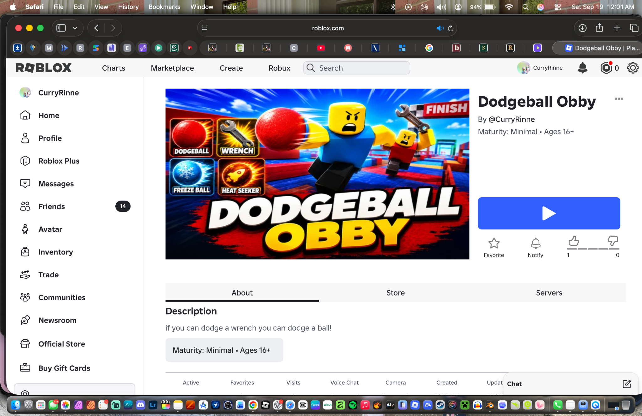642x416 pixels.
Task: Start a new chat with compose icon
Action: point(627,384)
